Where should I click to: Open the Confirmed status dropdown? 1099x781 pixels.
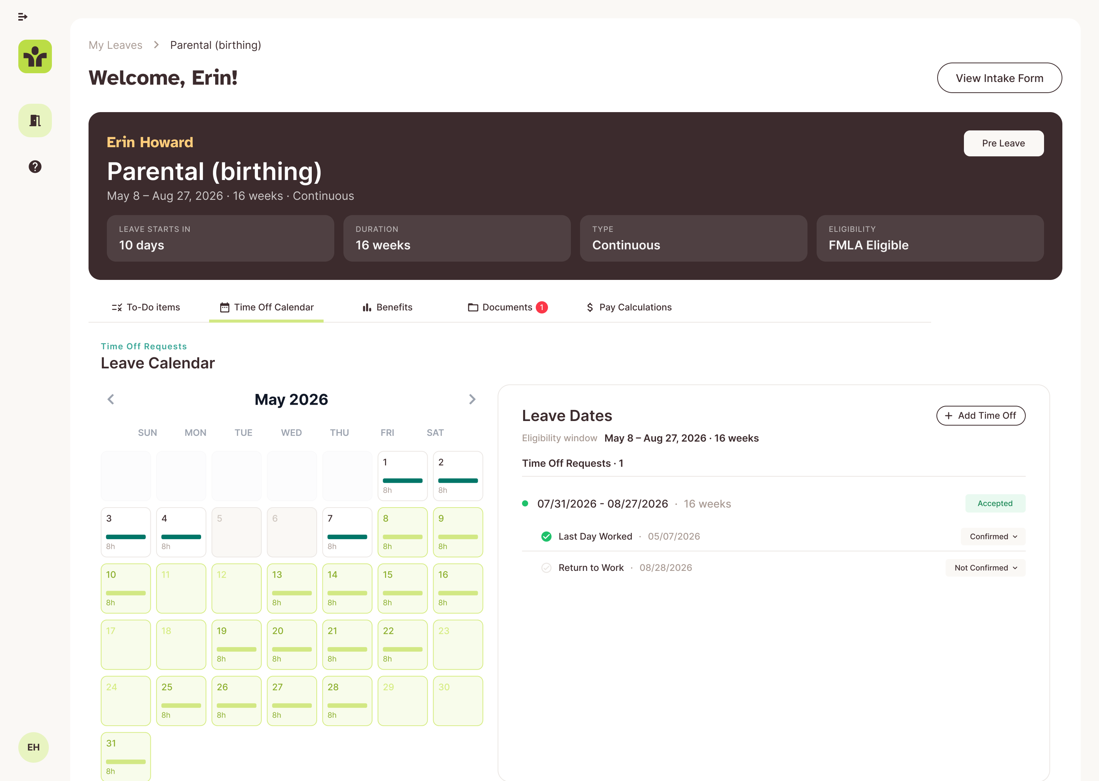[x=993, y=537]
